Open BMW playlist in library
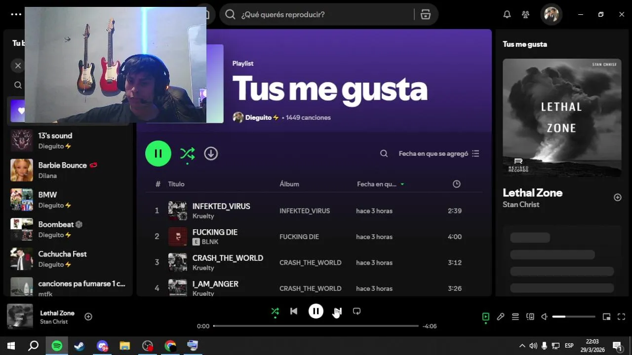The image size is (632, 355). coord(69,200)
